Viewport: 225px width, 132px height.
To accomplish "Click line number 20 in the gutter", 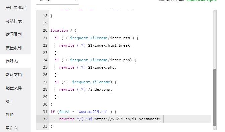I will (x=45, y=30).
